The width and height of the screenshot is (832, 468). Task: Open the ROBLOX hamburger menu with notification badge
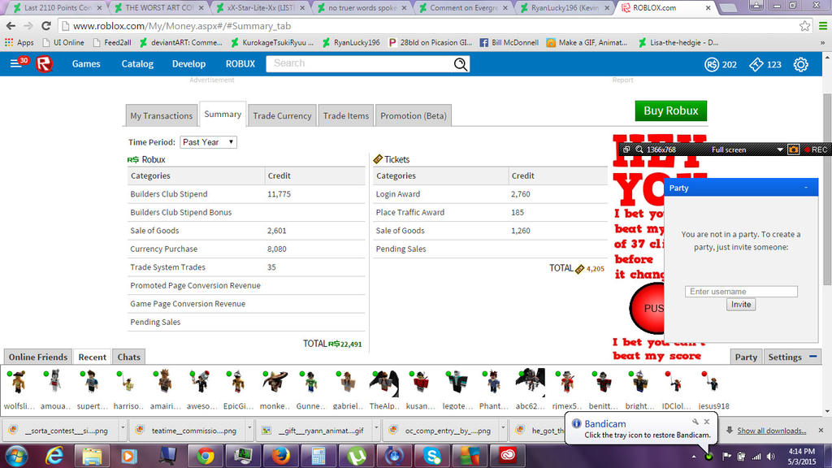click(19, 63)
